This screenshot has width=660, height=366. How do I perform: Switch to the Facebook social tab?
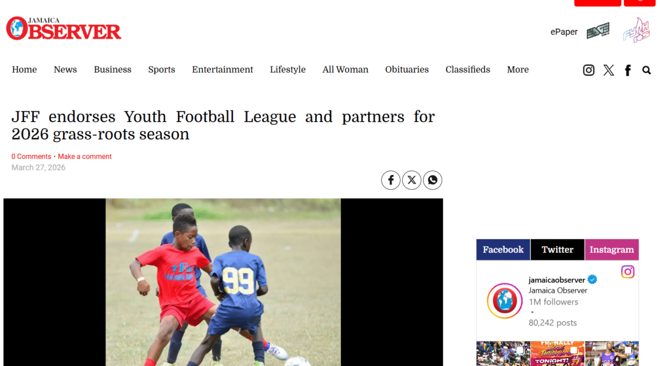pos(503,249)
